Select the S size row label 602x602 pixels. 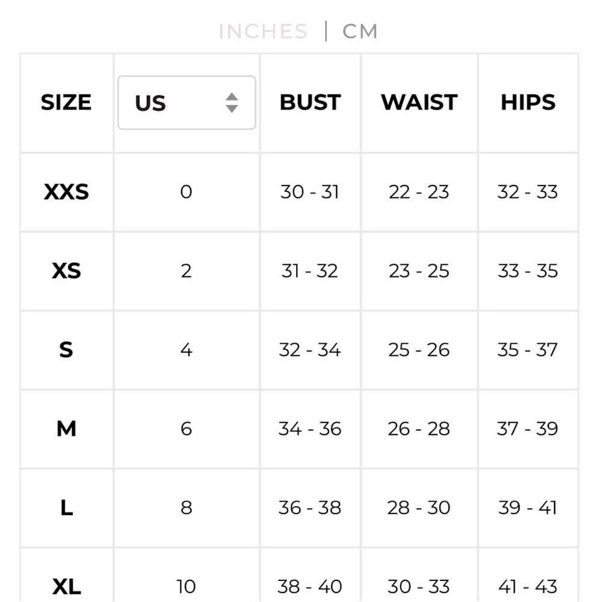tap(66, 350)
